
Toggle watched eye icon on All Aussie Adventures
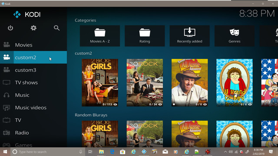click(205, 104)
